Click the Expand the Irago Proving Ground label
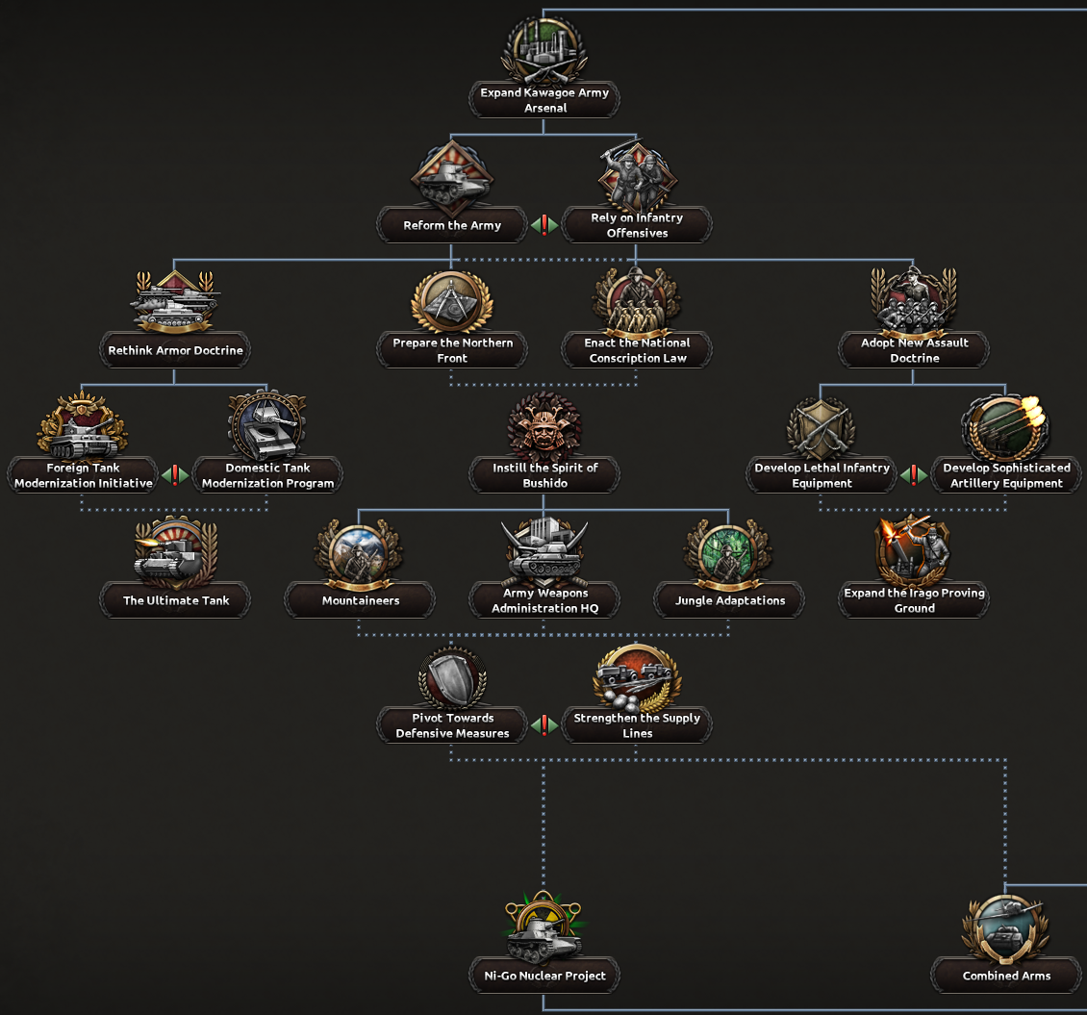Image resolution: width=1087 pixels, height=1015 pixels. click(914, 600)
